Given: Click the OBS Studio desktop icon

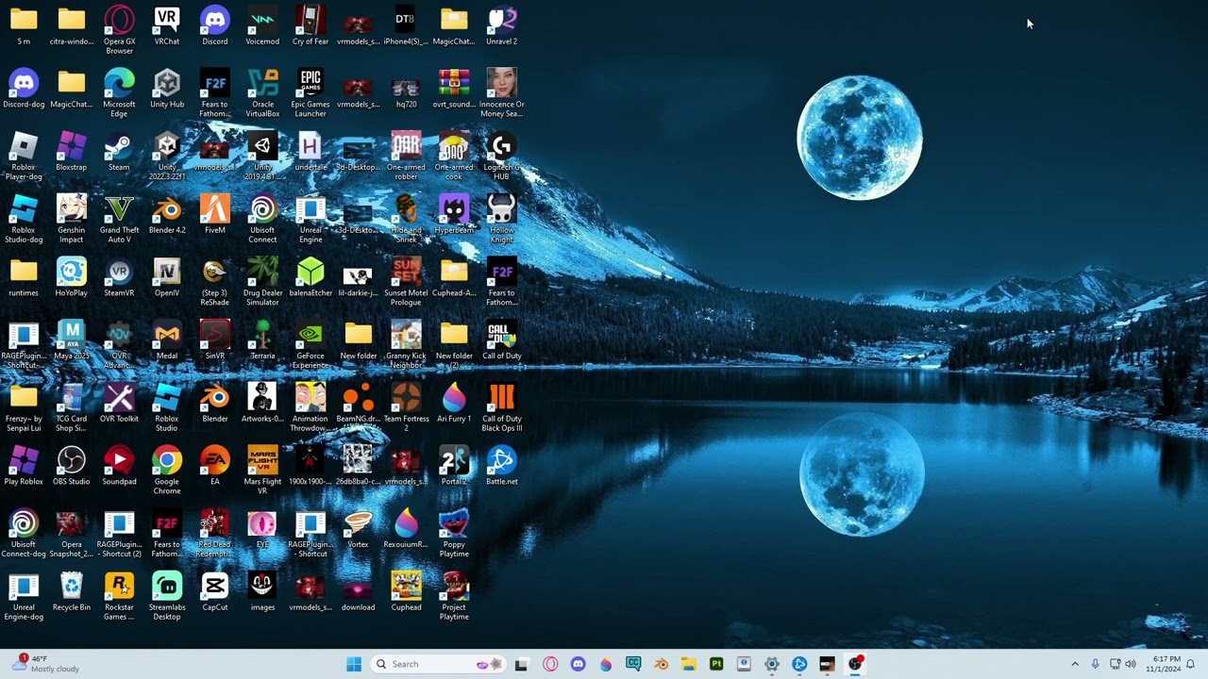Looking at the screenshot, I should tap(71, 467).
